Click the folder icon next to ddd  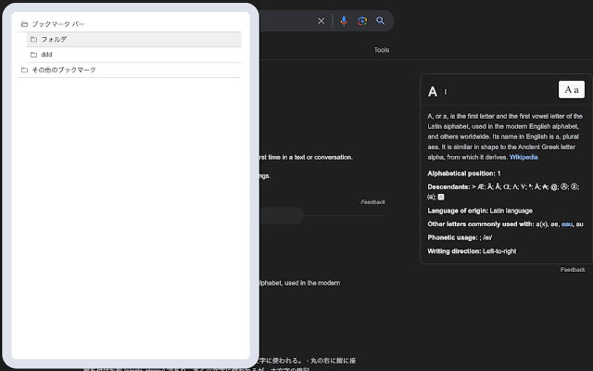tap(33, 54)
